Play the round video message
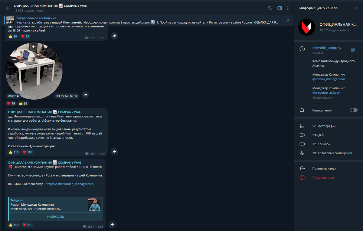 coord(34,71)
